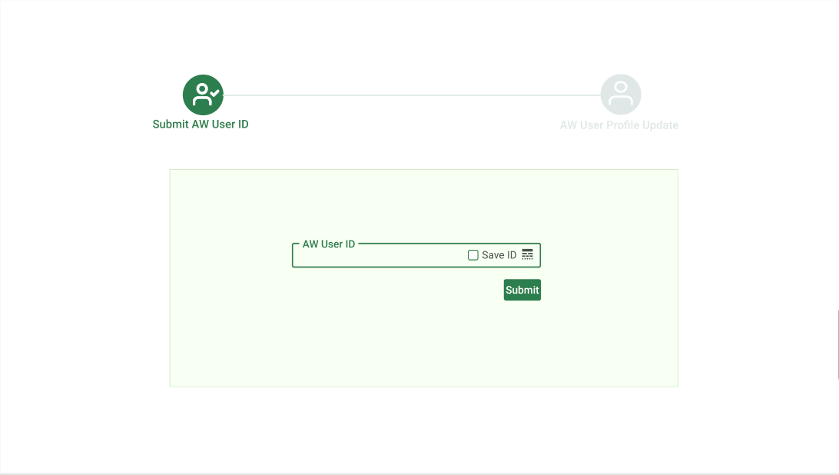The height and width of the screenshot is (475, 839).
Task: Open the virtual keypad icon beside Save ID
Action: [528, 254]
